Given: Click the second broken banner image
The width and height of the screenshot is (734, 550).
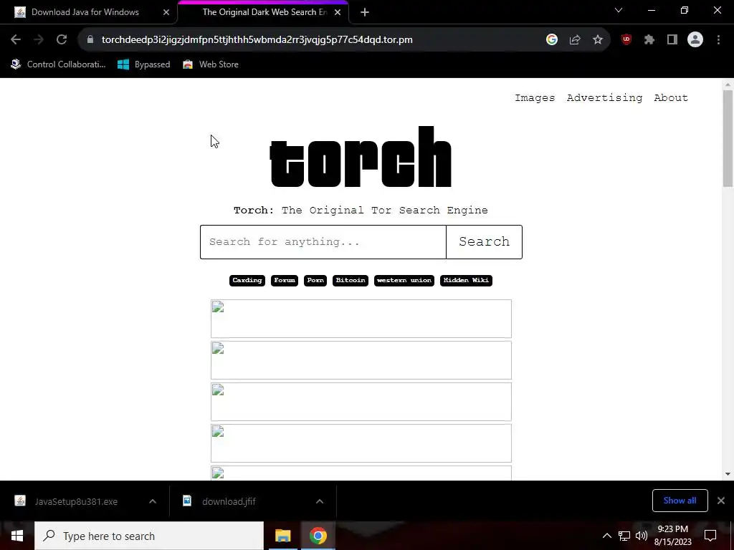Looking at the screenshot, I should 361,360.
